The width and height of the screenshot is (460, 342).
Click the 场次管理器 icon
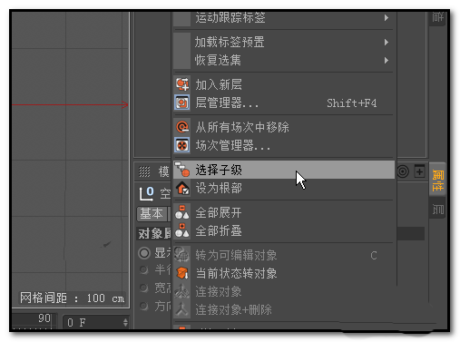(182, 145)
